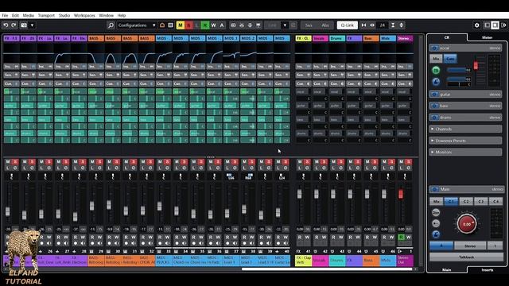509x286 pixels.
Task: Toggle the global green R read-automation button
Action: (x=205, y=25)
